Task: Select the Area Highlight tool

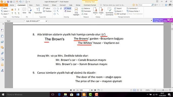Action: [76, 11]
